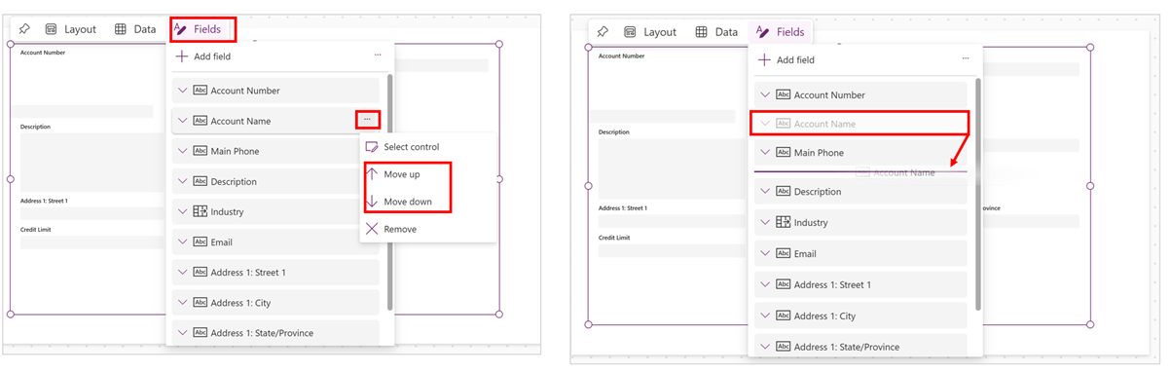Click Add field in the right image panel
Viewport: 1170px width, 372px height.
786,59
